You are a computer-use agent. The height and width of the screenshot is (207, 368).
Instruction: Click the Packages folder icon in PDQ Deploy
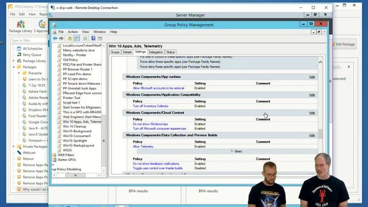(x=19, y=67)
